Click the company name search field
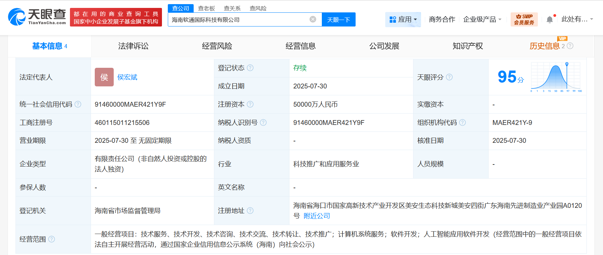The width and height of the screenshot is (603, 255). 238,20
